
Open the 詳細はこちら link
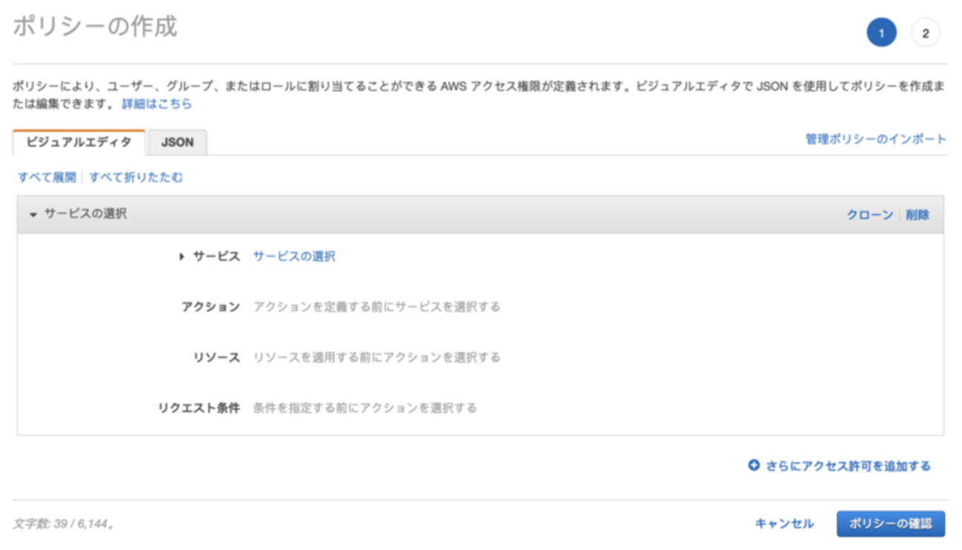[157, 104]
